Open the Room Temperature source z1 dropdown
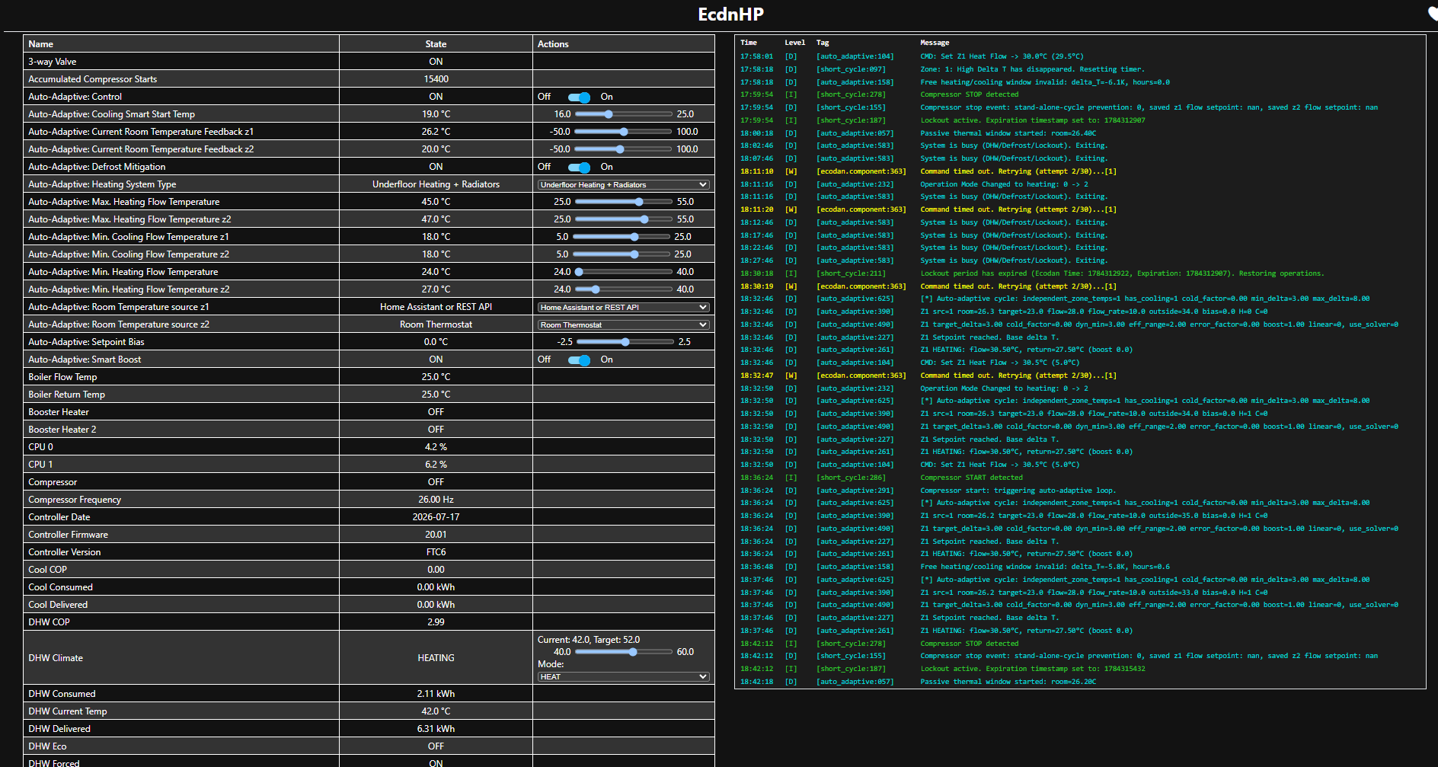The width and height of the screenshot is (1438, 767). click(x=623, y=307)
